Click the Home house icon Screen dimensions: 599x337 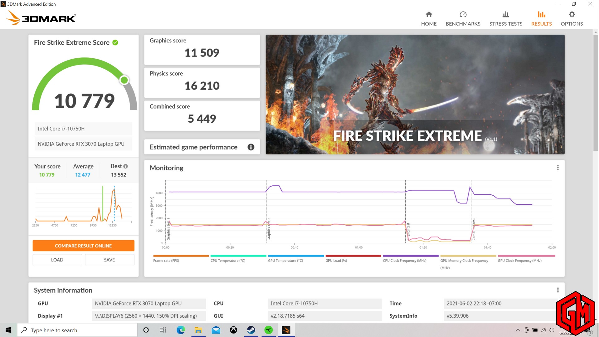pos(429,14)
